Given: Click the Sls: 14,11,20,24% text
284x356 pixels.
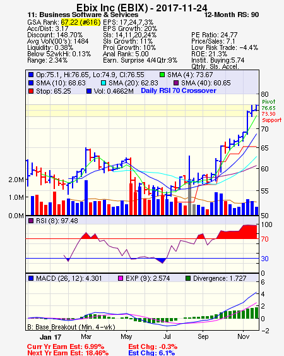Looking at the screenshot, I should click(x=129, y=35).
